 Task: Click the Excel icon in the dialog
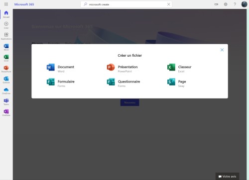171,67
